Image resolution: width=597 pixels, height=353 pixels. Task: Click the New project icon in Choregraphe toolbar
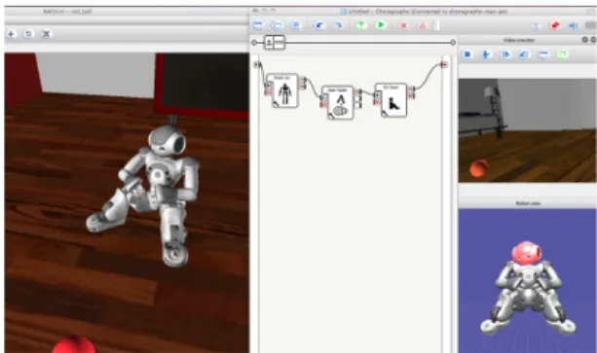[x=258, y=25]
